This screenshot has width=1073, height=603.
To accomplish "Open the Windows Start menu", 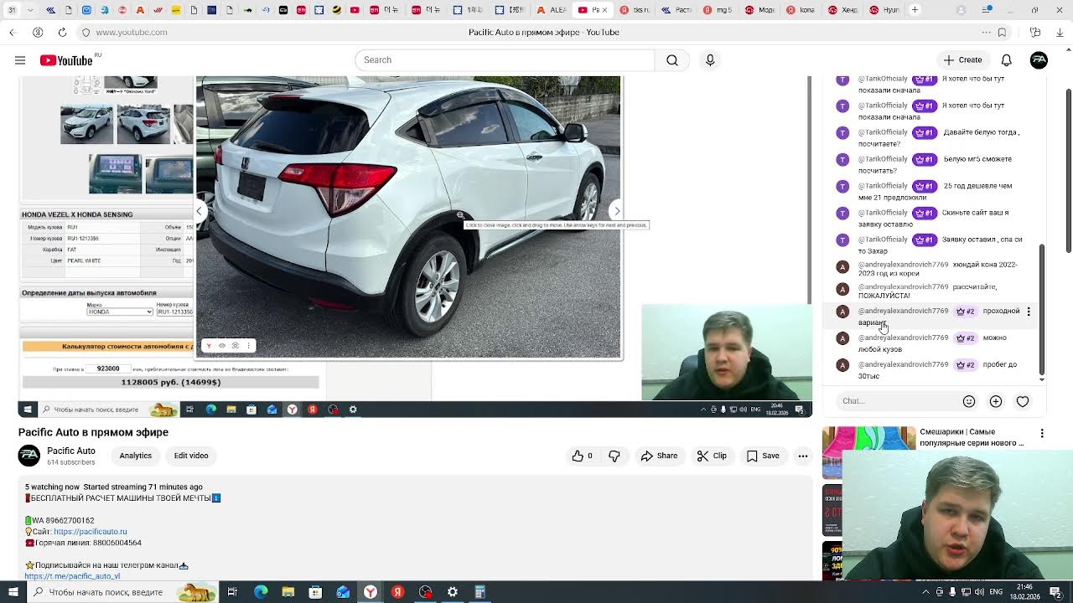I will (x=15, y=592).
